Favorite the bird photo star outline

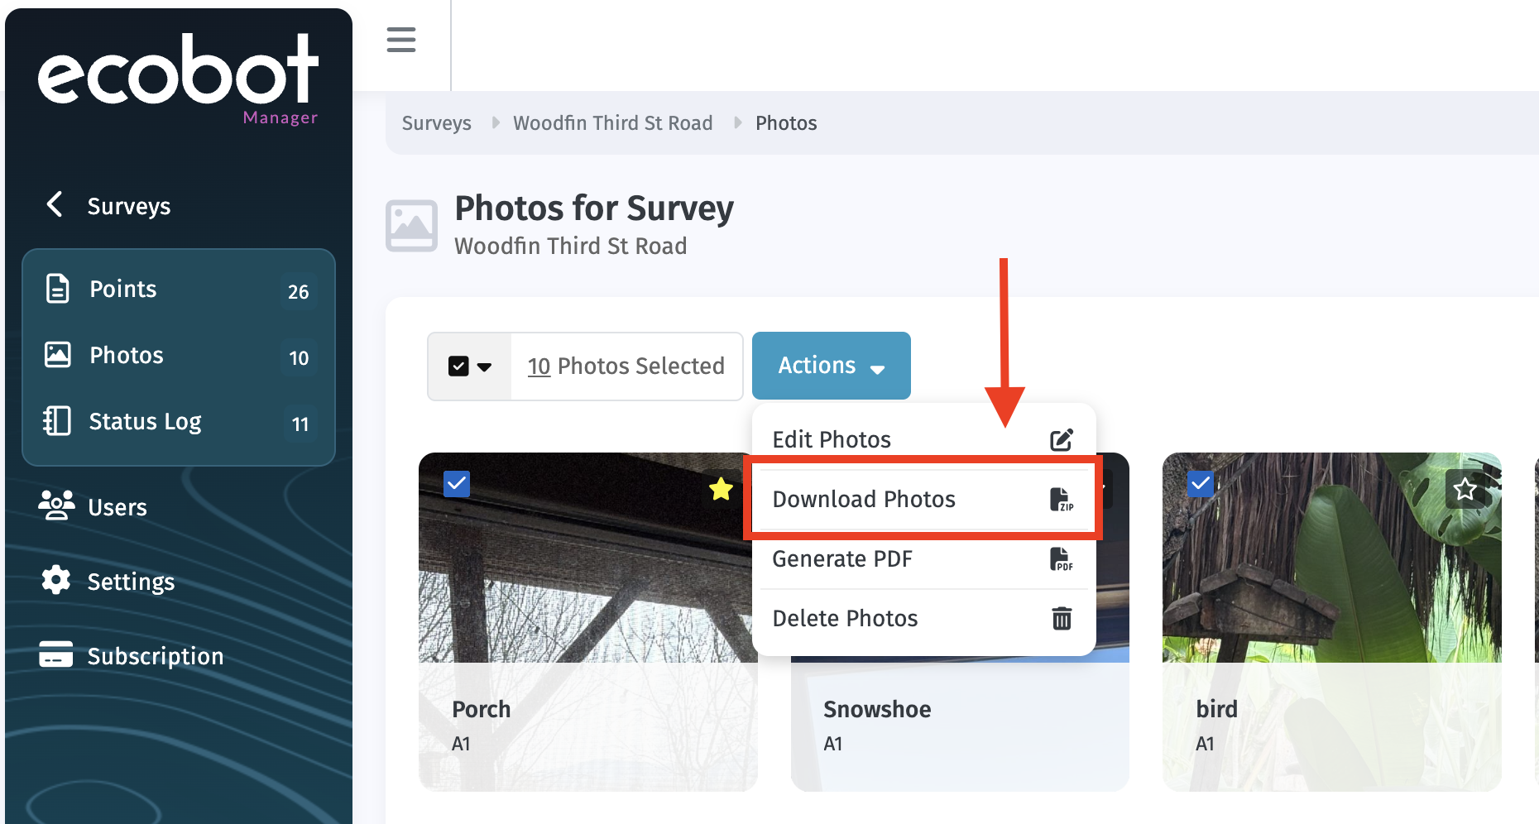(x=1465, y=489)
